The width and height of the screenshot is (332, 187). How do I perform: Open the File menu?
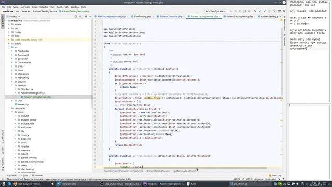[4, 7]
